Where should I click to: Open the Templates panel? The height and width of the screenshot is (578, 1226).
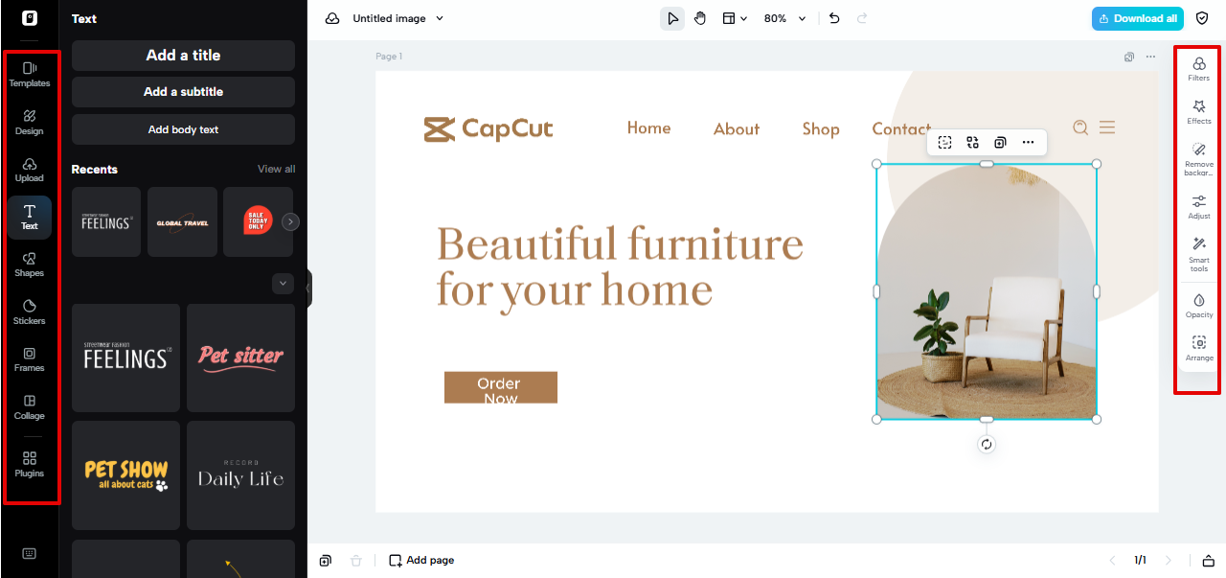30,74
